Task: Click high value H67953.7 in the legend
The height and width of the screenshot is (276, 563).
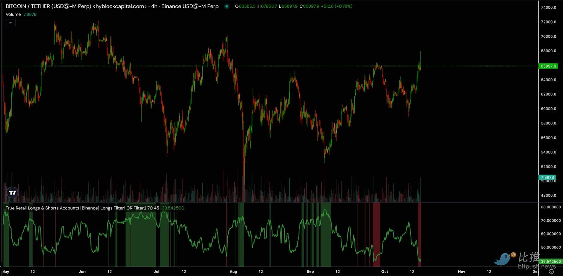Action: [x=267, y=6]
